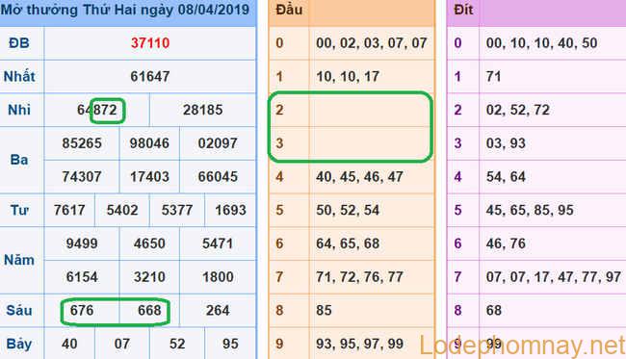This screenshot has height=359, width=626.
Task: Click the Năm prize number 9499
Action: [x=82, y=244]
